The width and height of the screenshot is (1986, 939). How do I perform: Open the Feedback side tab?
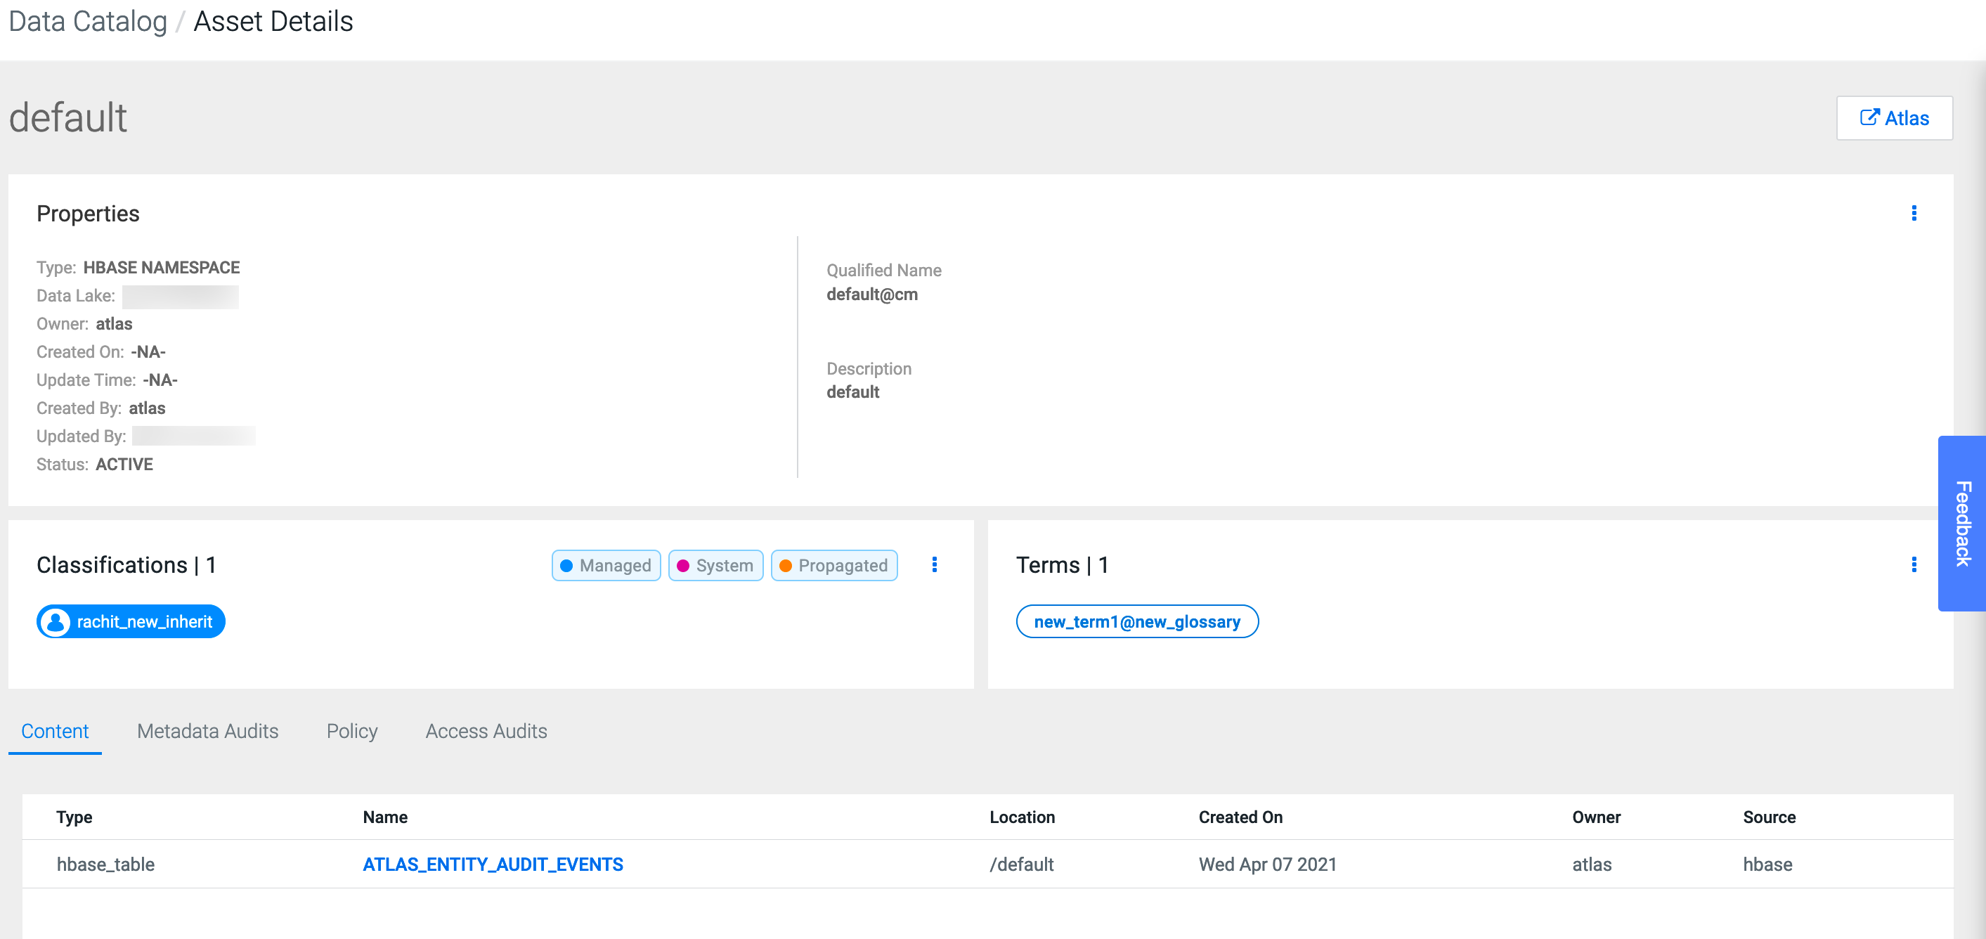pos(1963,523)
